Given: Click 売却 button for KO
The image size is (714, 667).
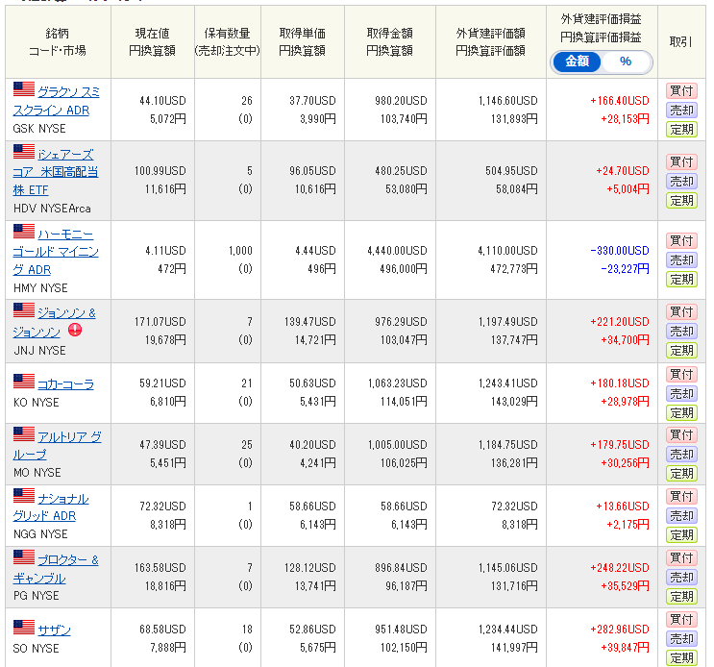Looking at the screenshot, I should point(681,393).
